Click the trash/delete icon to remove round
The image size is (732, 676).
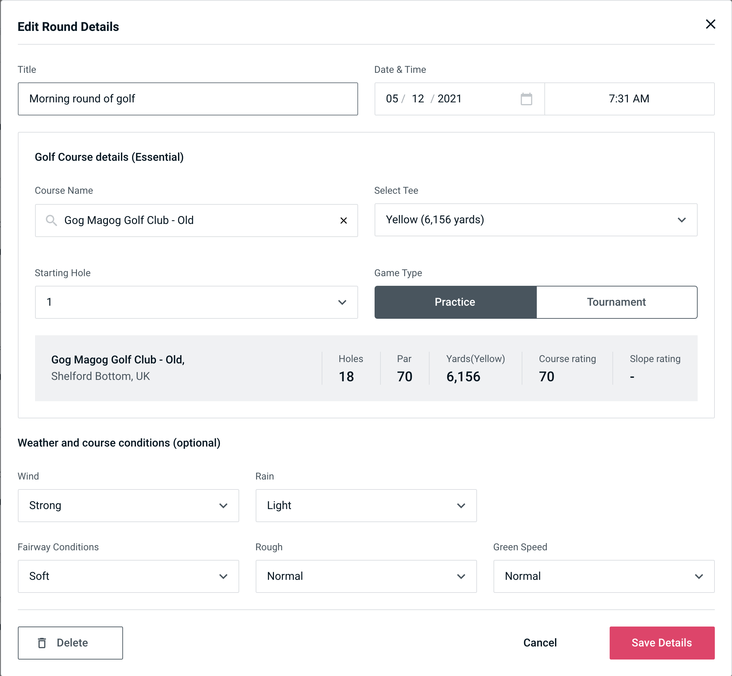(44, 642)
